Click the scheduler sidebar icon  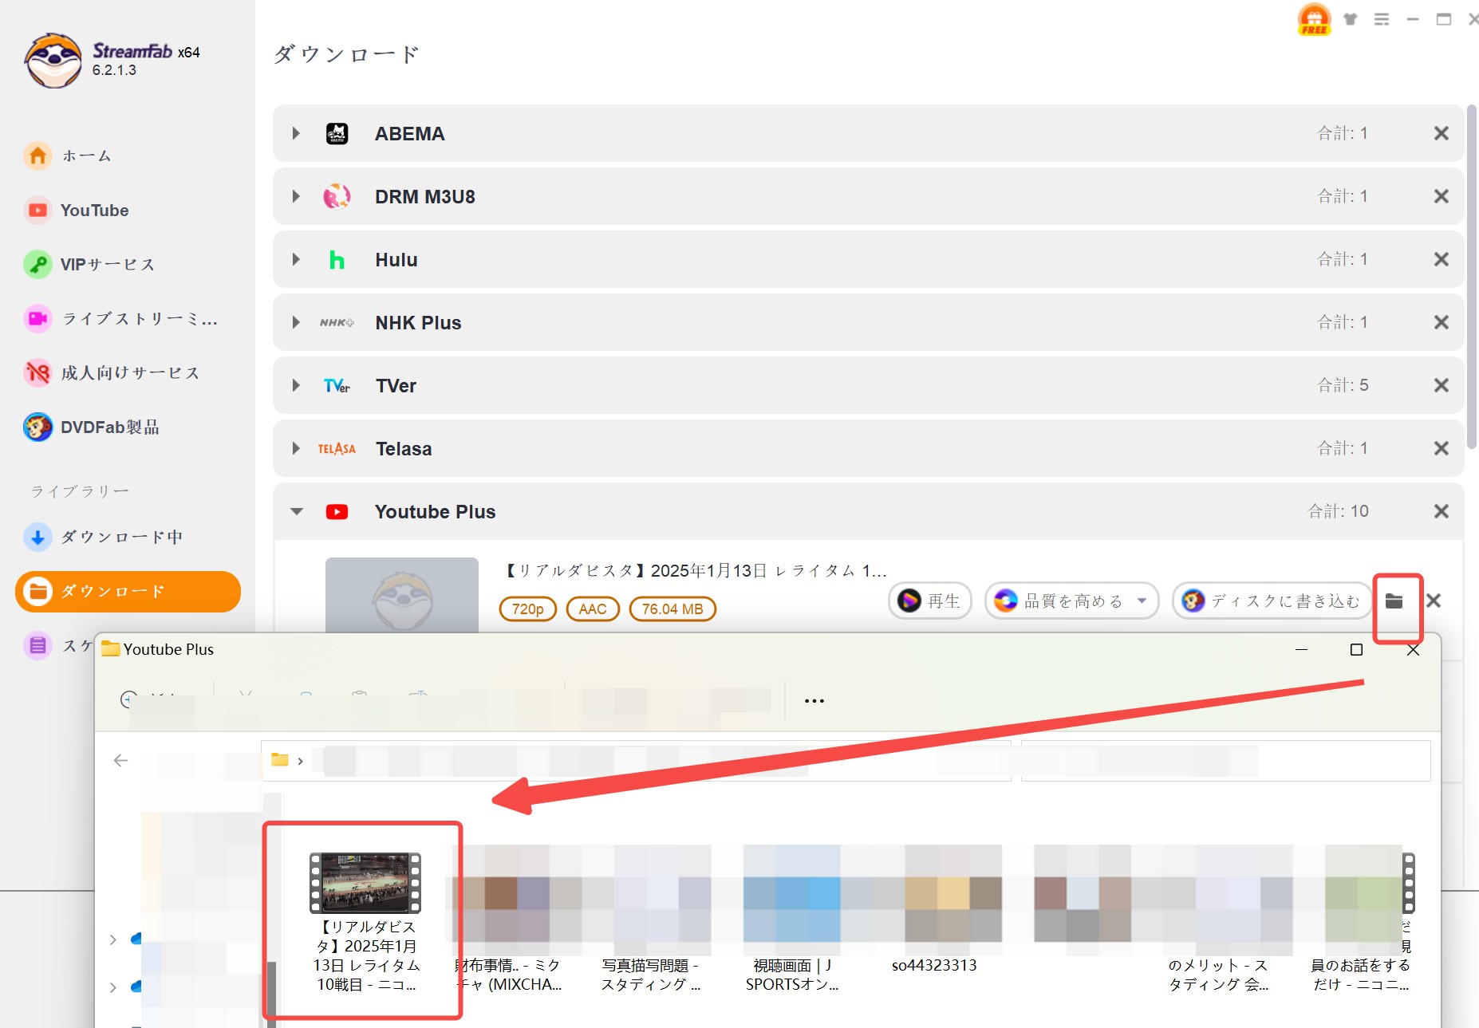coord(37,645)
